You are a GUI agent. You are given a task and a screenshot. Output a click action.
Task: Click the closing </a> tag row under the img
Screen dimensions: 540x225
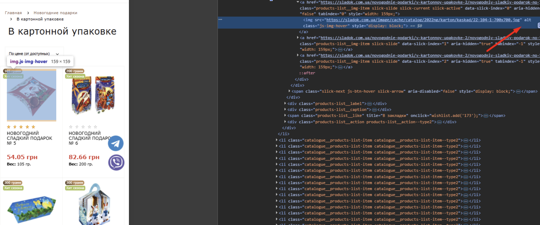pos(303,32)
